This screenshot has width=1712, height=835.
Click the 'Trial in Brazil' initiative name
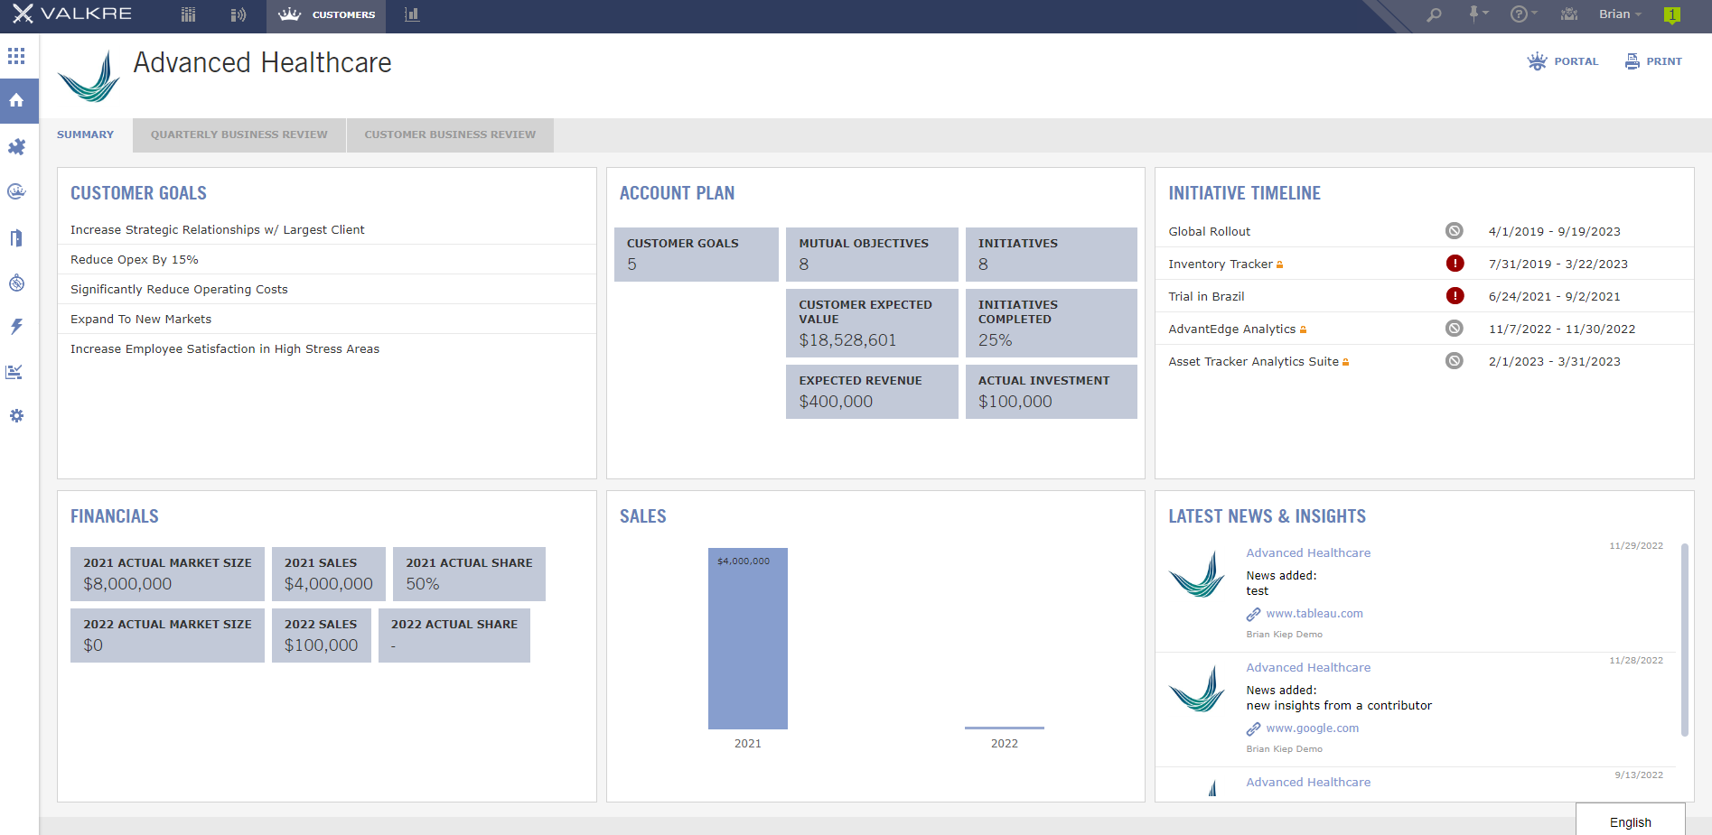tap(1206, 296)
